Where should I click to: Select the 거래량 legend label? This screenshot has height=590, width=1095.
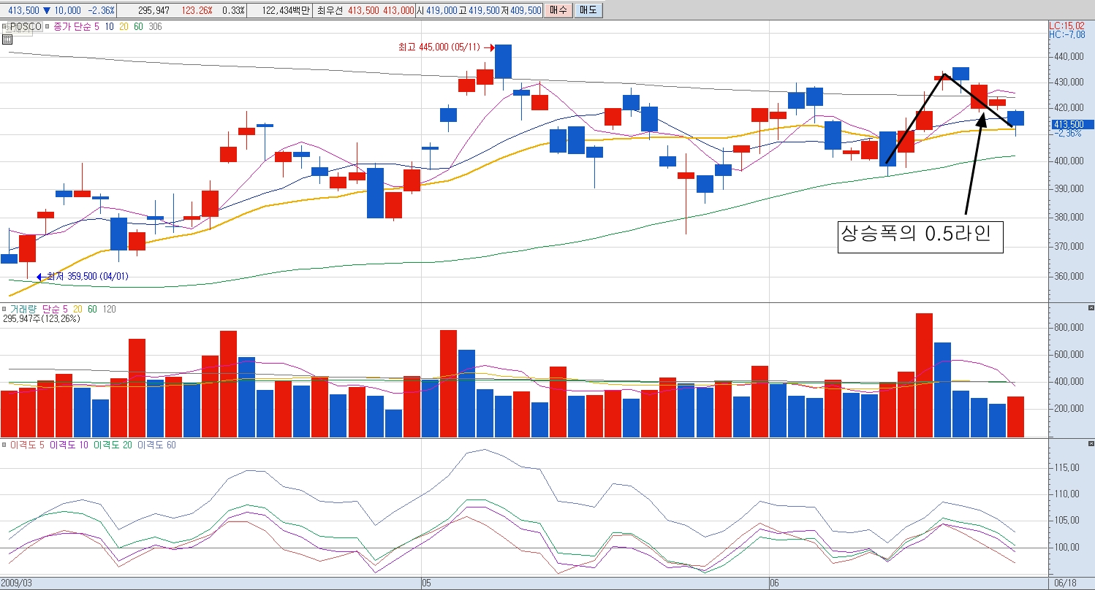[22, 310]
